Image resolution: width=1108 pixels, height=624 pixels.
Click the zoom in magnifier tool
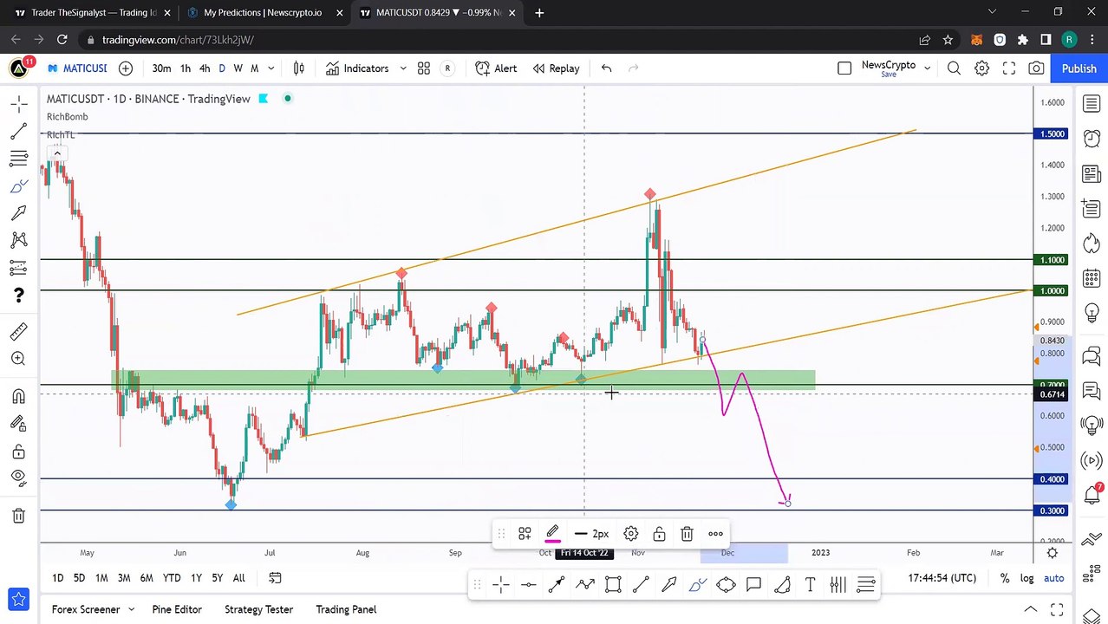click(x=18, y=359)
